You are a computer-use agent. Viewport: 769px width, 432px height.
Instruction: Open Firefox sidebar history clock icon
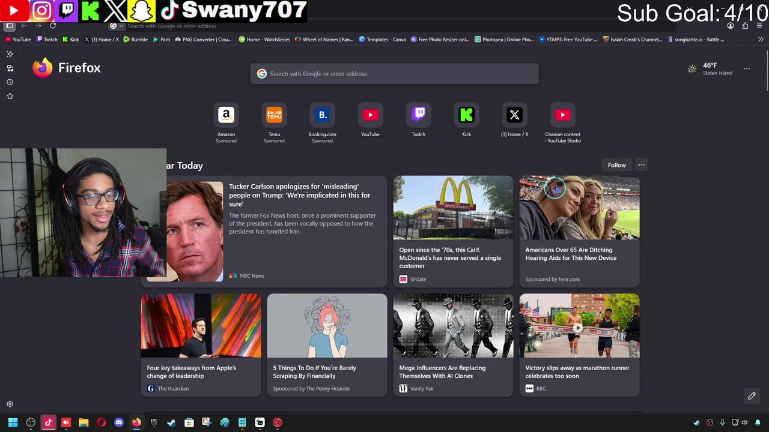point(10,82)
